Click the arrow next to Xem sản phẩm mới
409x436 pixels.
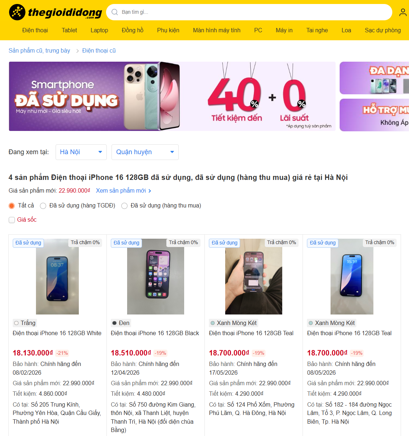click(x=150, y=191)
